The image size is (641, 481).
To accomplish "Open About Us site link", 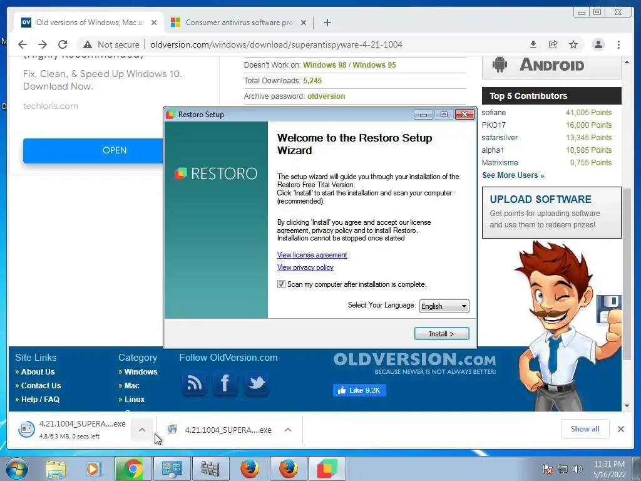I will tap(38, 372).
